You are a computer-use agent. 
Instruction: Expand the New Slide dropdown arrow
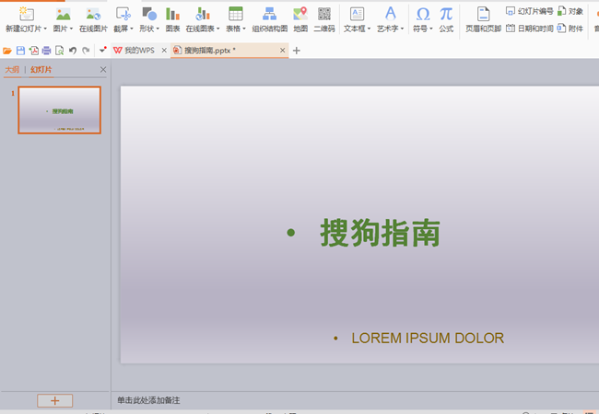[x=45, y=29]
